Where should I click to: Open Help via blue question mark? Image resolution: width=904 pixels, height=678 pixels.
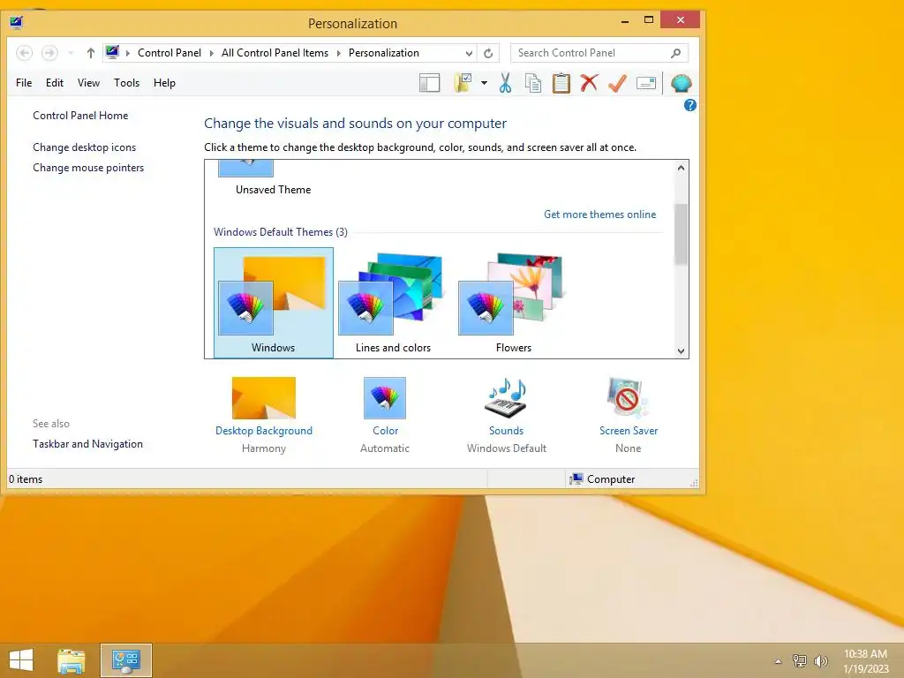(689, 105)
